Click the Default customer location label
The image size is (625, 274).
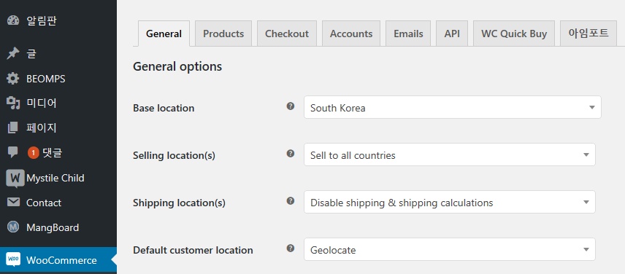[193, 250]
